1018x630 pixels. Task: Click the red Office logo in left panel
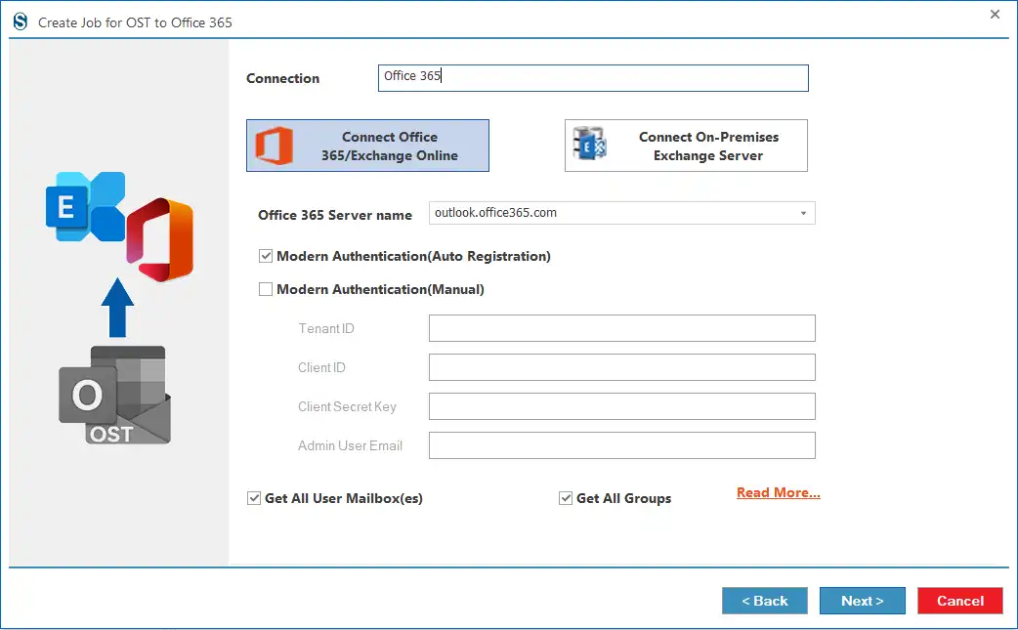point(159,239)
